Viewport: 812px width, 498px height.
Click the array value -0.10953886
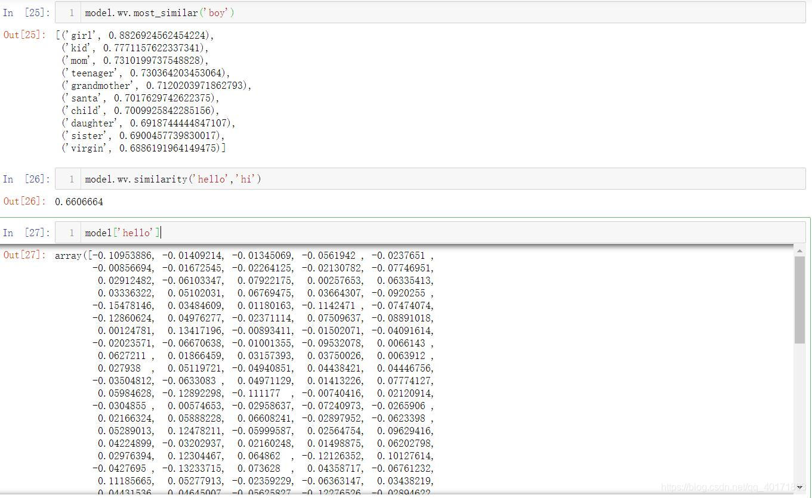pyautogui.click(x=122, y=255)
